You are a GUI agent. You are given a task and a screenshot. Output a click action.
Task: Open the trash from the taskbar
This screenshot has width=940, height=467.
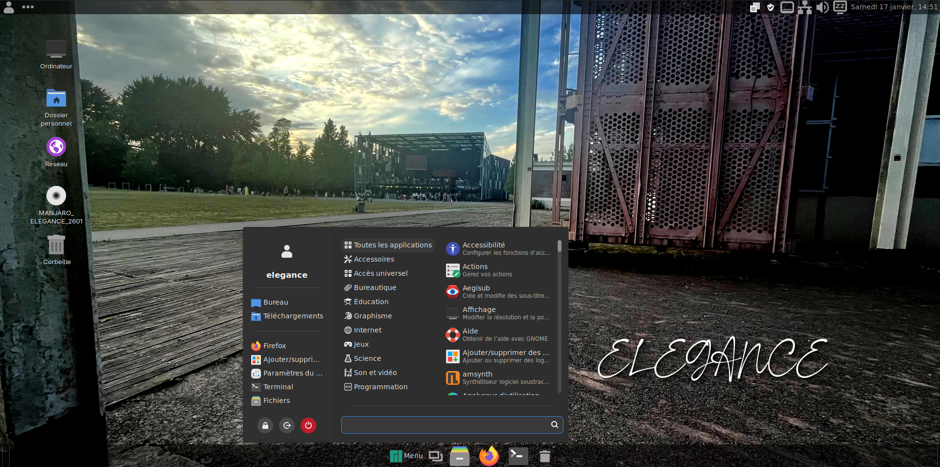point(545,456)
